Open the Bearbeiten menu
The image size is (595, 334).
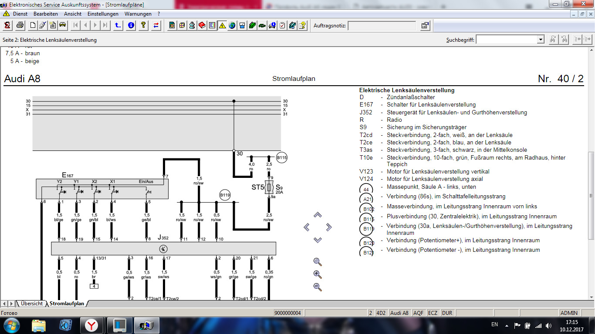(46, 14)
